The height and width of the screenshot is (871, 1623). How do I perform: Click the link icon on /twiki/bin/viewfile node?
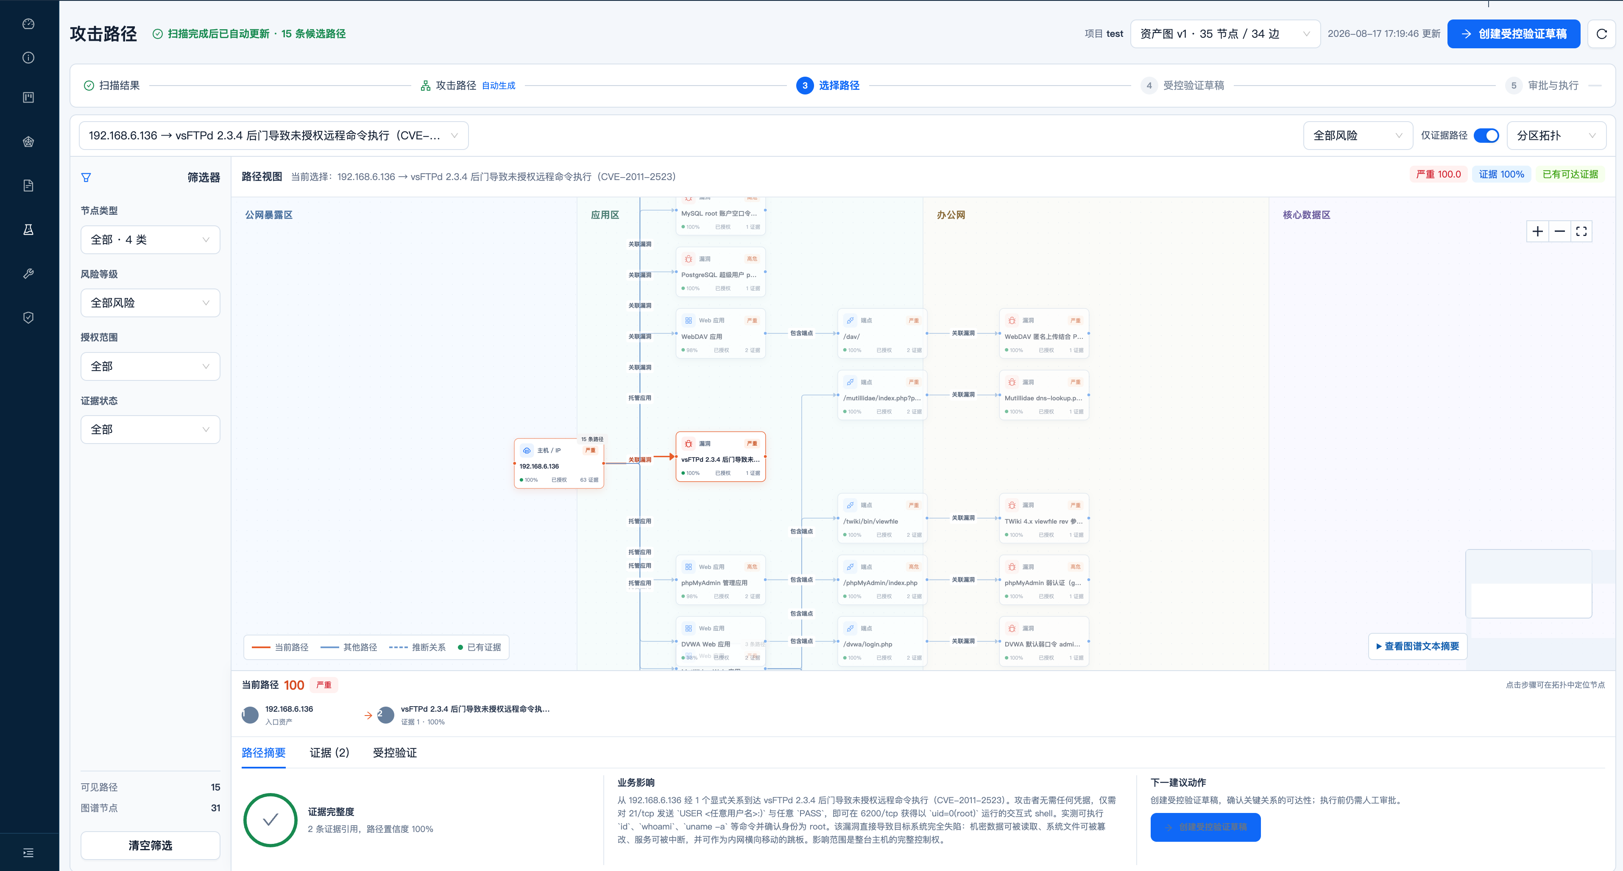point(851,505)
